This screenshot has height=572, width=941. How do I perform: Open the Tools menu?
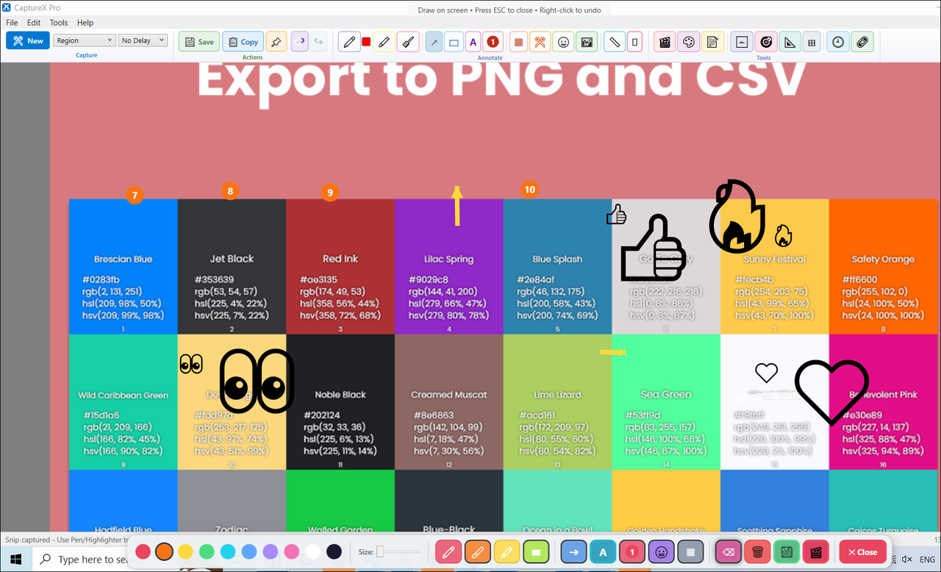[59, 23]
